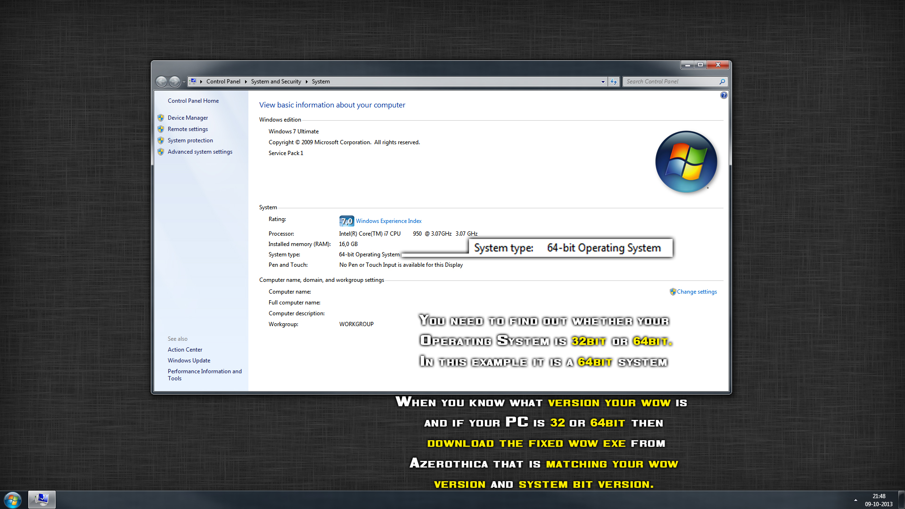The image size is (905, 509).
Task: Click the Windows Start orb
Action: point(13,500)
